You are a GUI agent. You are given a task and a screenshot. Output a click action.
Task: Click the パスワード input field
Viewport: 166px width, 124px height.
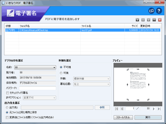(38, 88)
